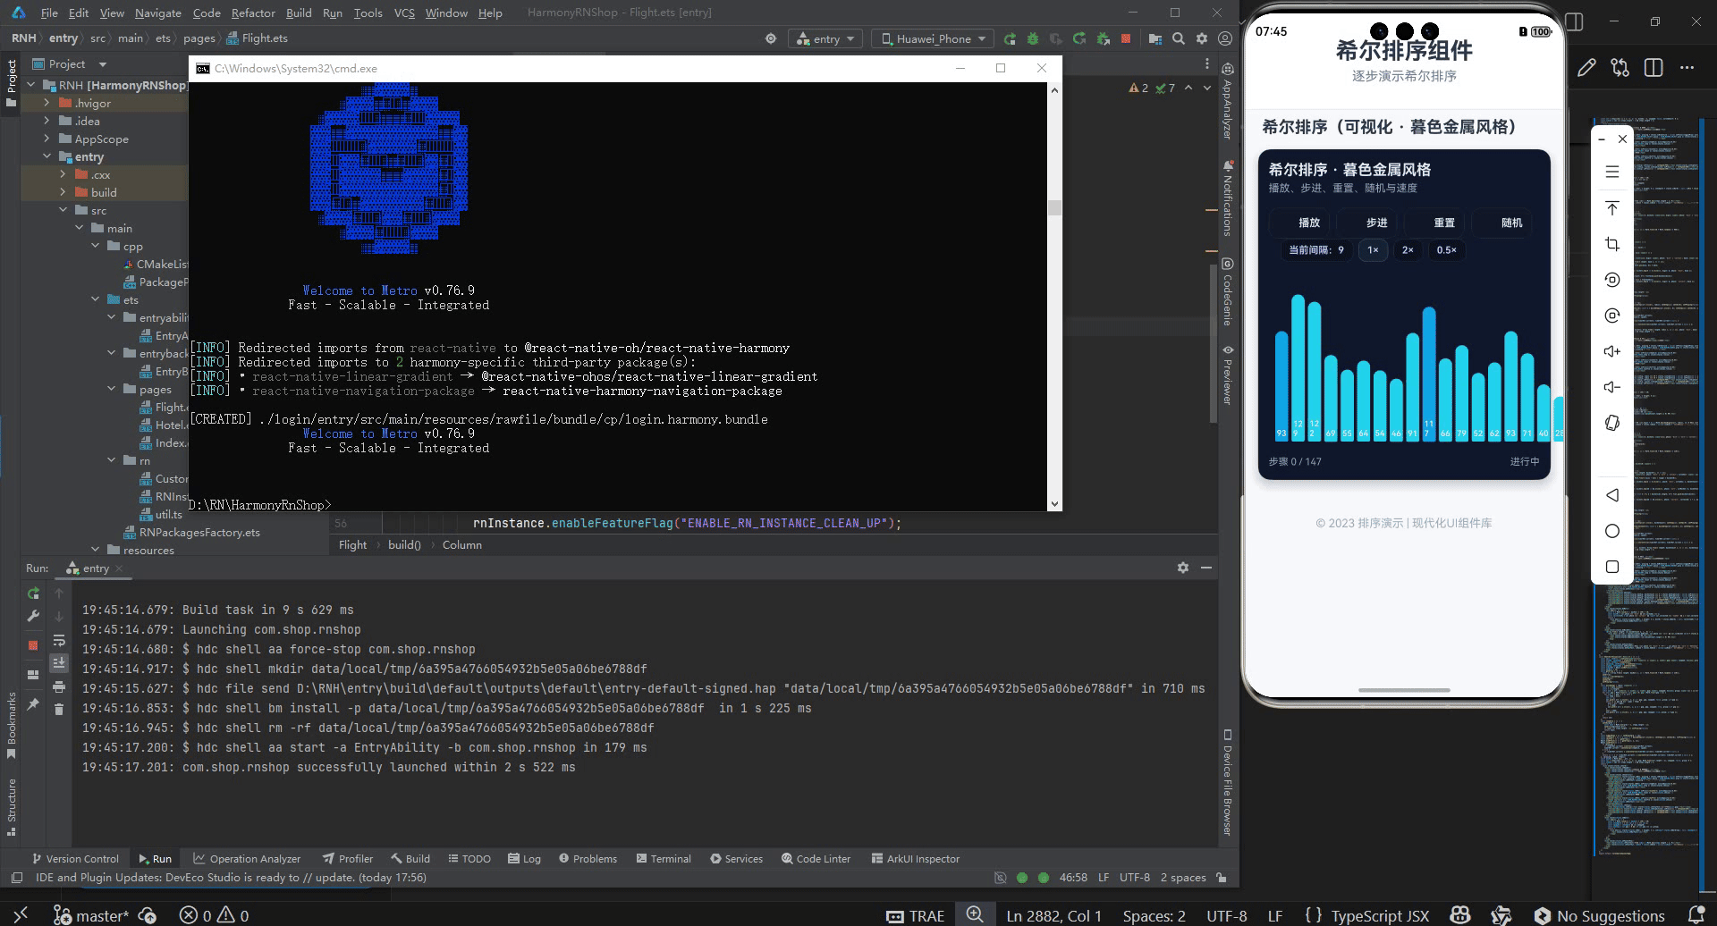Lower emulator volume

pos(1612,387)
